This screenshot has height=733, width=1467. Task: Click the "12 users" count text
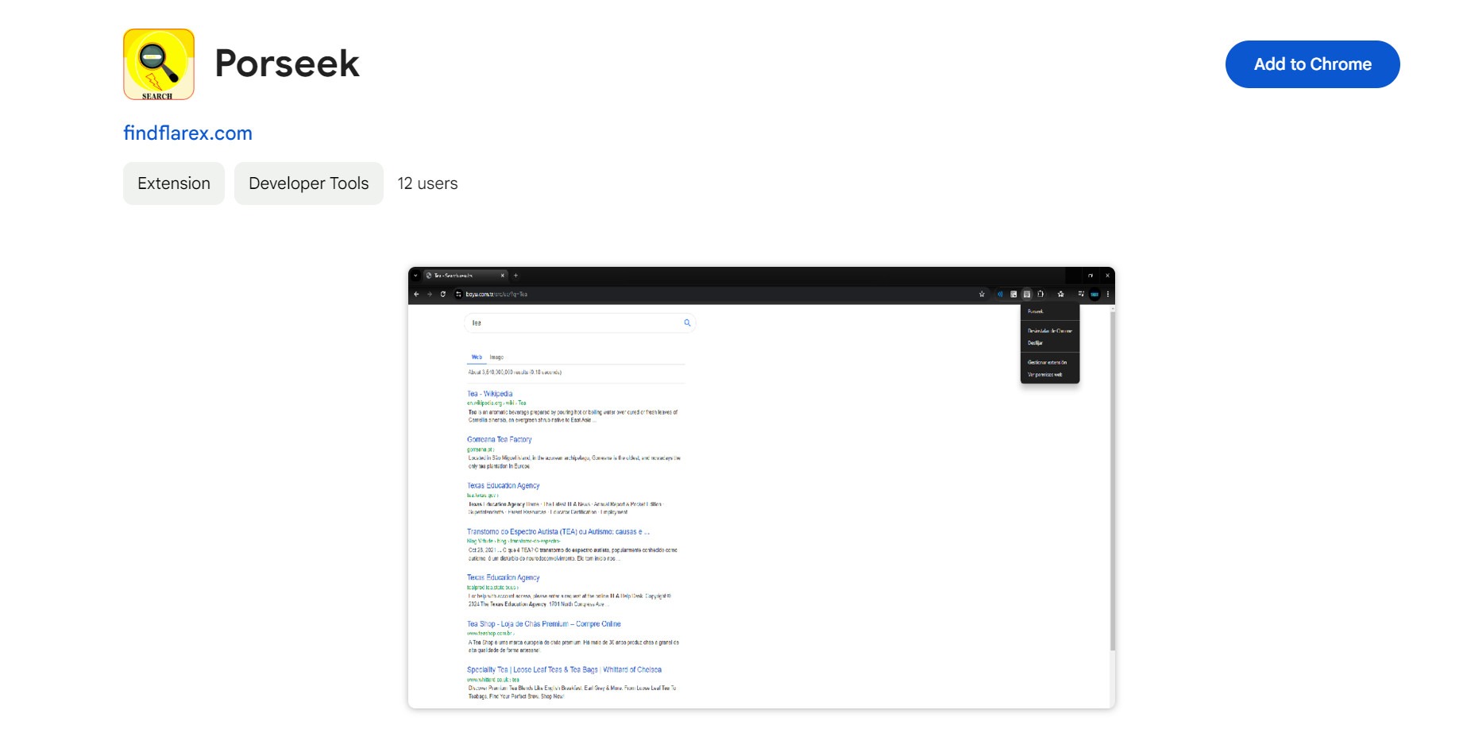(427, 183)
